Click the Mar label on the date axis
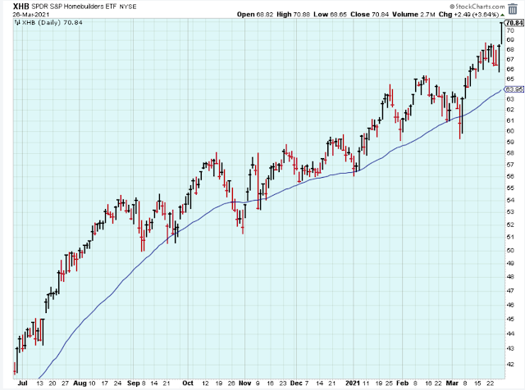This screenshot has height=390, width=525. (x=452, y=383)
